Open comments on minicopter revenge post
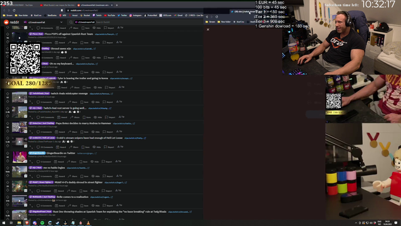The width and height of the screenshot is (401, 226). (44, 102)
